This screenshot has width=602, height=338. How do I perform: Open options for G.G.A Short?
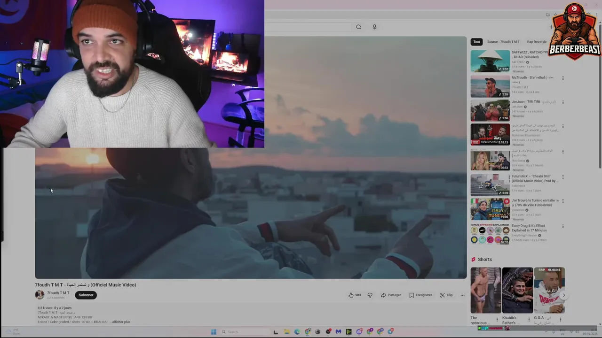tap(560, 320)
